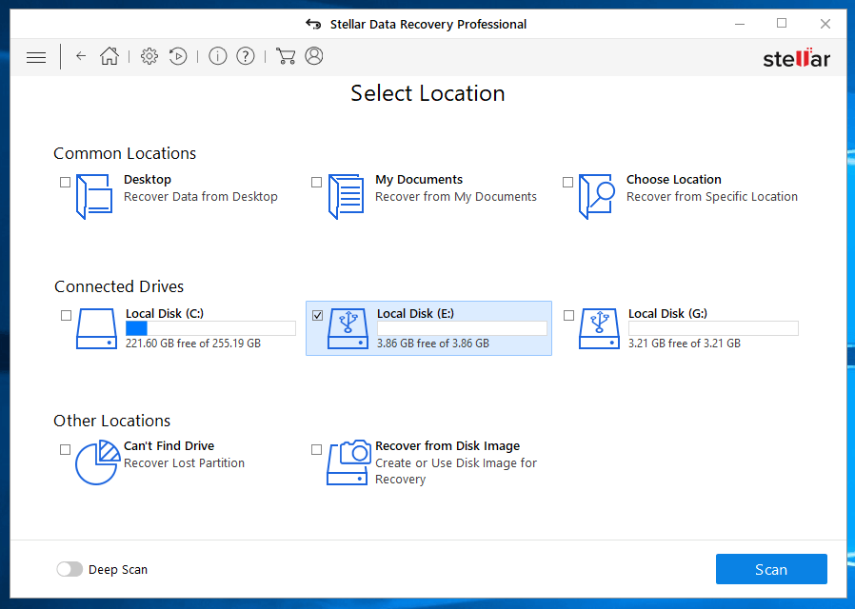
Task: Click '221.60 GB free of 255.19 GB'
Action: 193,344
